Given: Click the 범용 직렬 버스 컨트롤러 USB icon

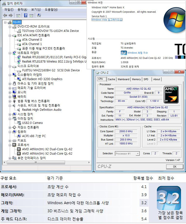Looking at the screenshot, I should coord(14,101).
